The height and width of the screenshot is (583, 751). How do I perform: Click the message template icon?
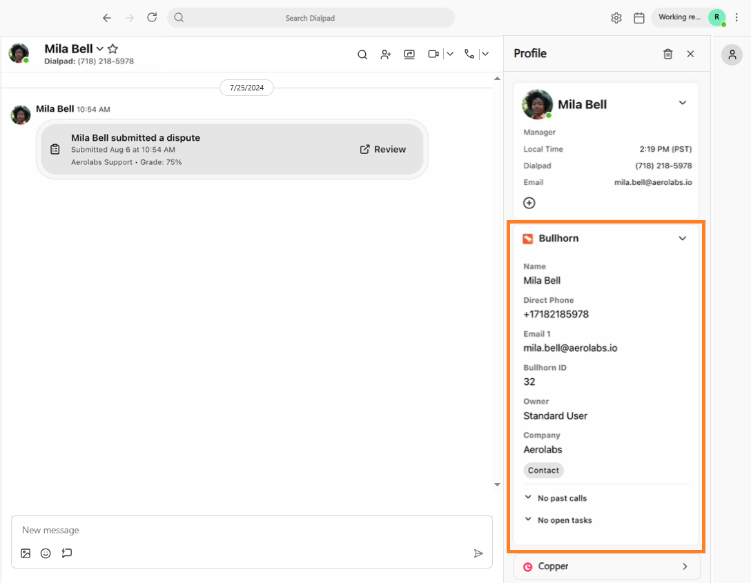[66, 553]
